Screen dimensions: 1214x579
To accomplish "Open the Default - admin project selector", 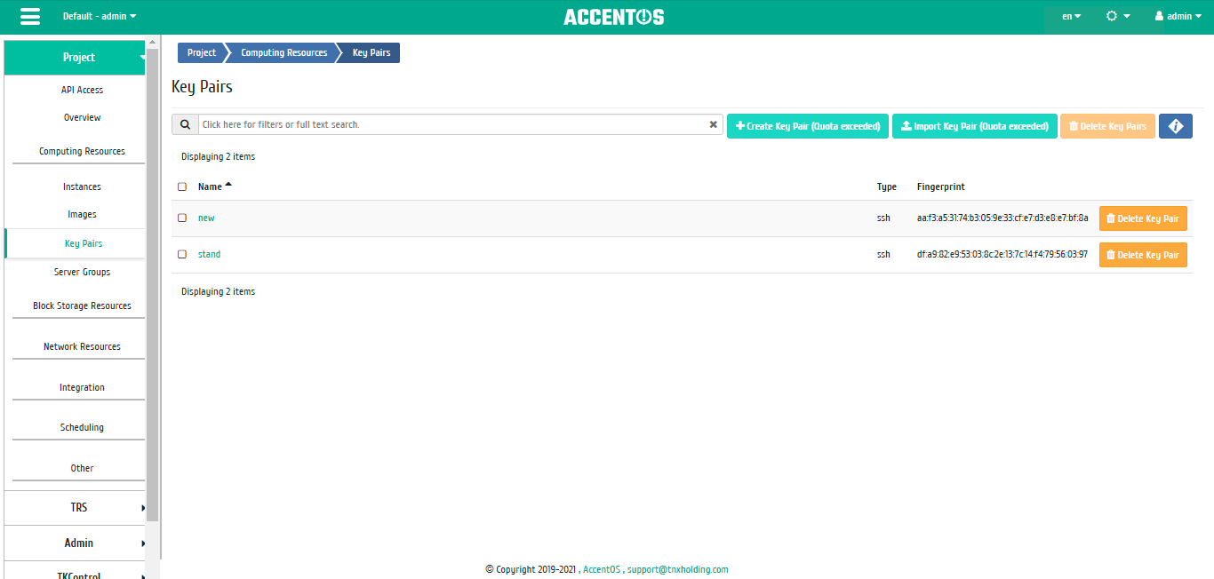I will pos(100,16).
